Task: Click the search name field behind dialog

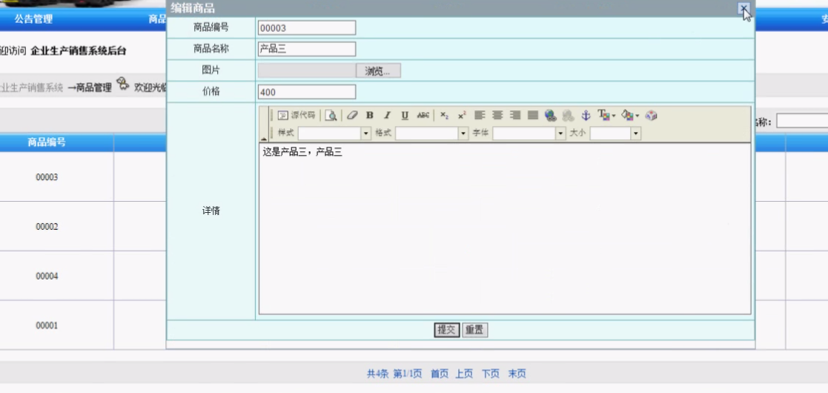Action: tap(802, 122)
